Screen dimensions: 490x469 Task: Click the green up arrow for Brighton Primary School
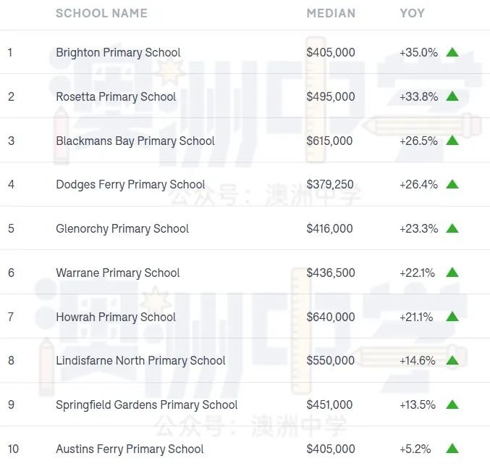[x=452, y=52]
